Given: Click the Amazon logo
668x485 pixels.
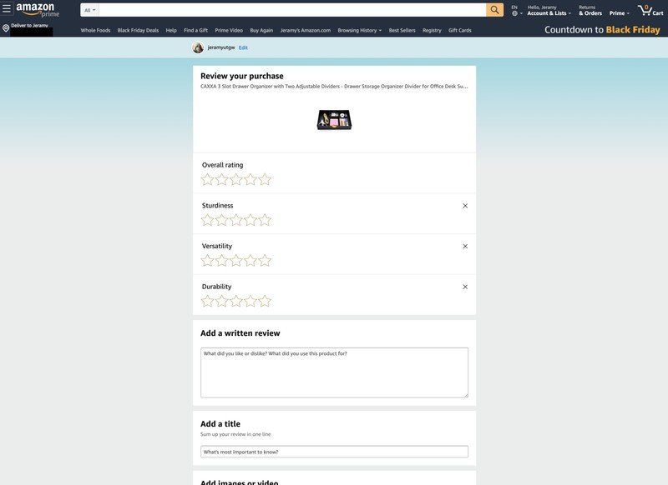Looking at the screenshot, I should click(33, 7).
